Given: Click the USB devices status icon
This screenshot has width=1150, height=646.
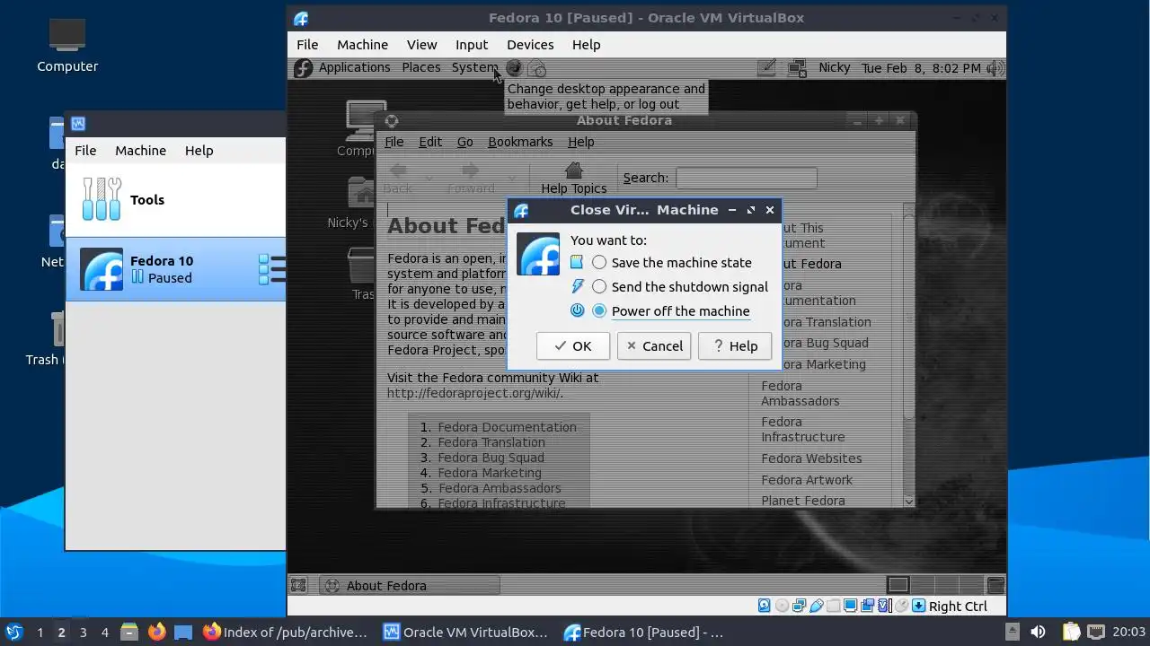Looking at the screenshot, I should [x=817, y=607].
